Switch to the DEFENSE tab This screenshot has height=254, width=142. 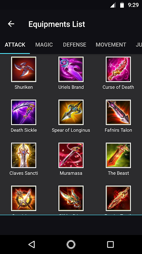pyautogui.click(x=74, y=45)
